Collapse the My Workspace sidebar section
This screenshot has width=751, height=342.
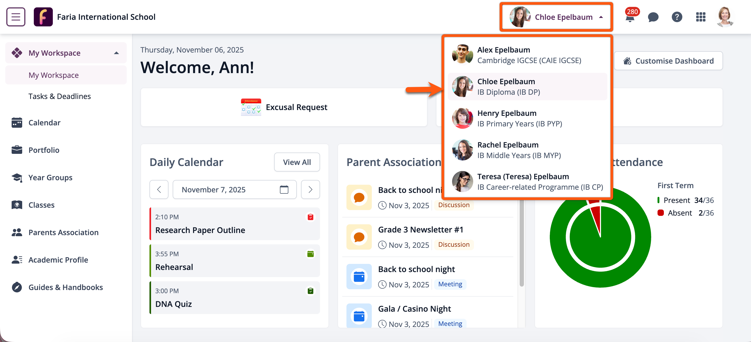(x=116, y=53)
